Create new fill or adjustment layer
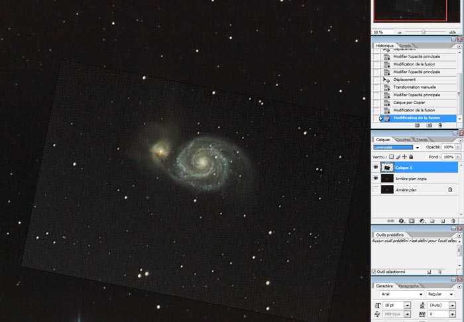 [423, 221]
